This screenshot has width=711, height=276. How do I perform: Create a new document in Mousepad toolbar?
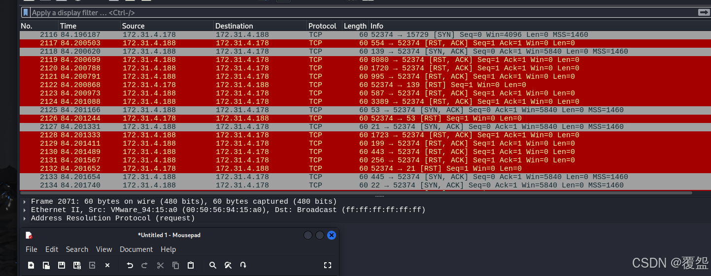31,265
